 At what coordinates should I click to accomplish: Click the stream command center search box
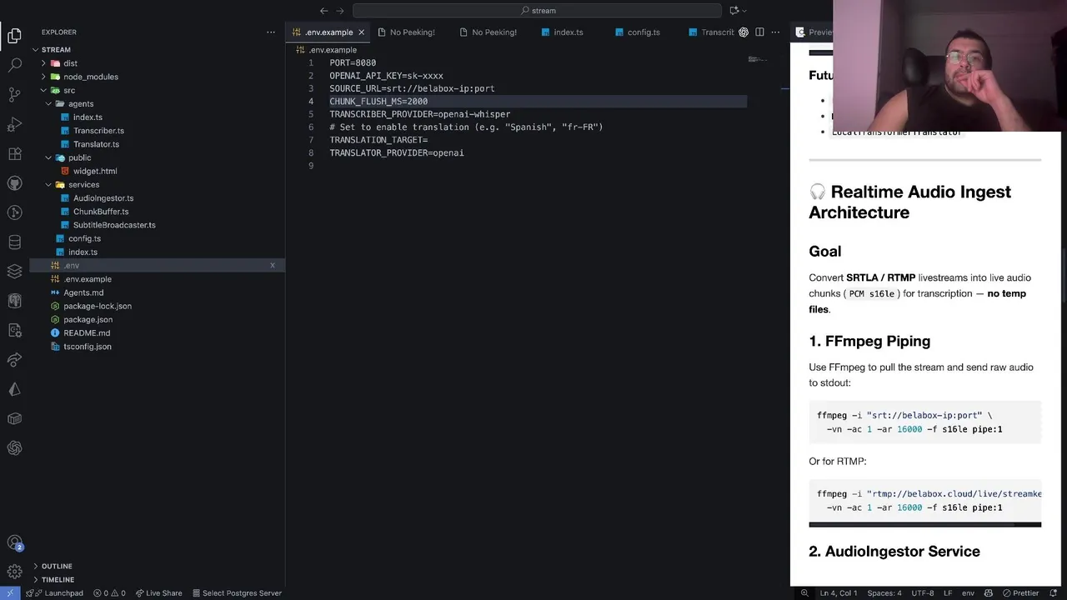(537, 11)
